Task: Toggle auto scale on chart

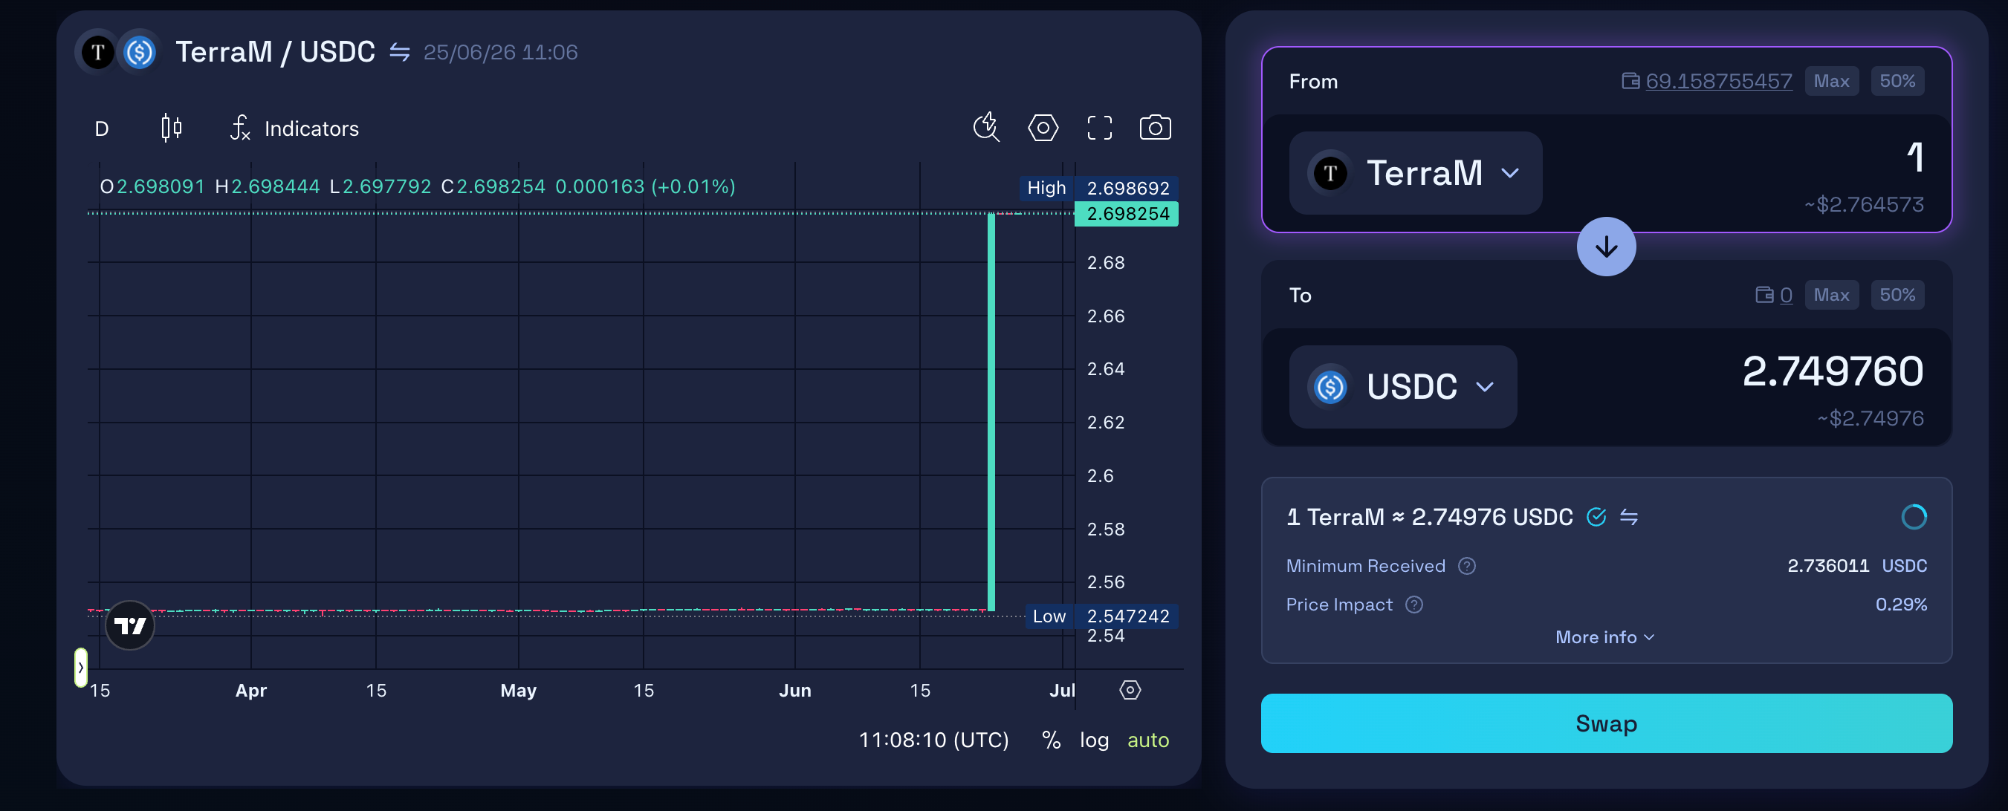Action: click(1147, 739)
